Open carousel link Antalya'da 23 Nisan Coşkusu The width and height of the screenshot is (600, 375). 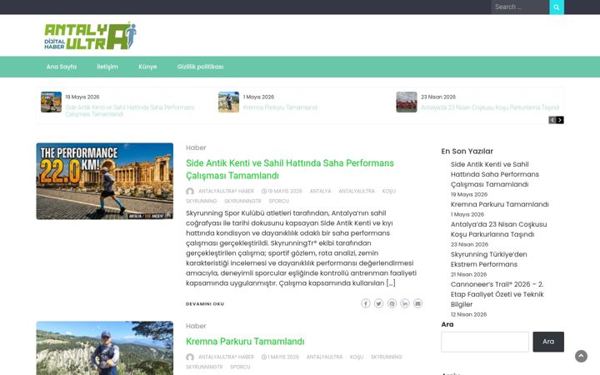490,107
